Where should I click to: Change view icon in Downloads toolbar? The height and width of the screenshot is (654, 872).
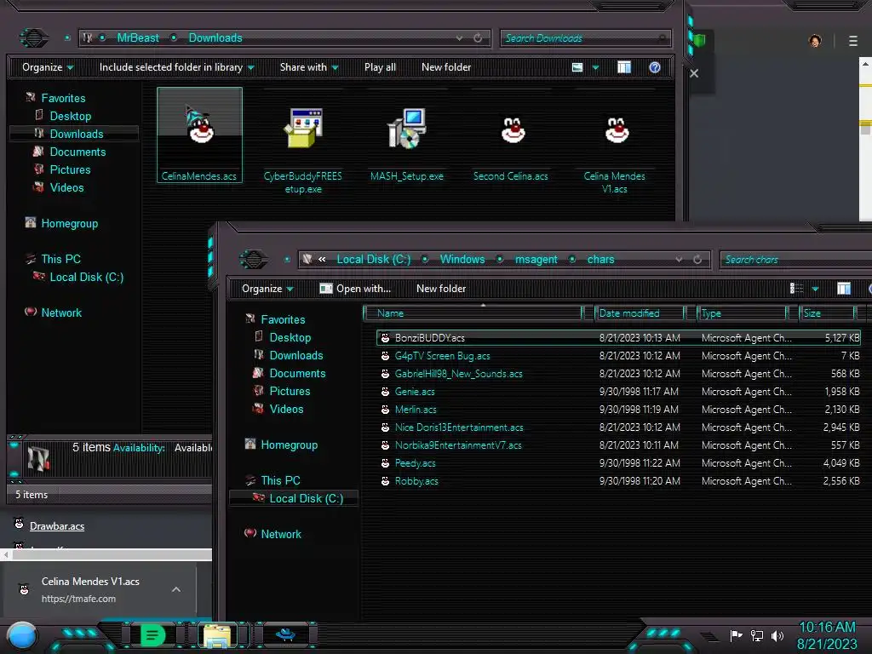577,67
